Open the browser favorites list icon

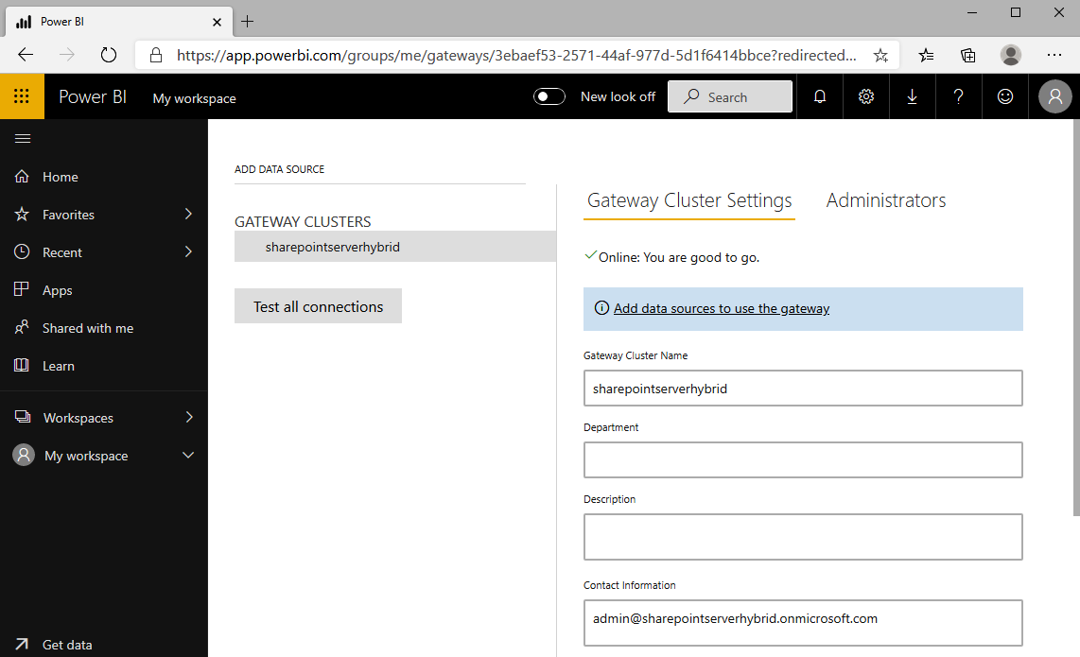point(927,55)
